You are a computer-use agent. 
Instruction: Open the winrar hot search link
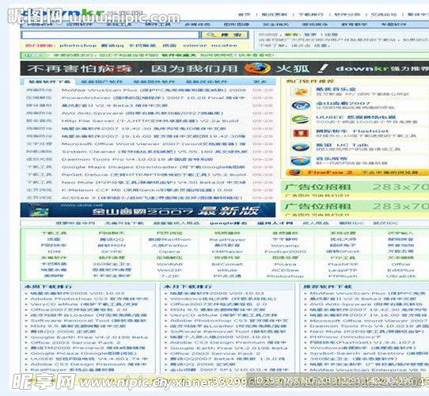click(x=195, y=45)
